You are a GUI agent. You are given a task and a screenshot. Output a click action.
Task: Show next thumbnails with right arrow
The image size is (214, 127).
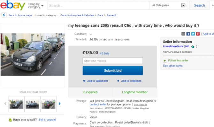60,104
